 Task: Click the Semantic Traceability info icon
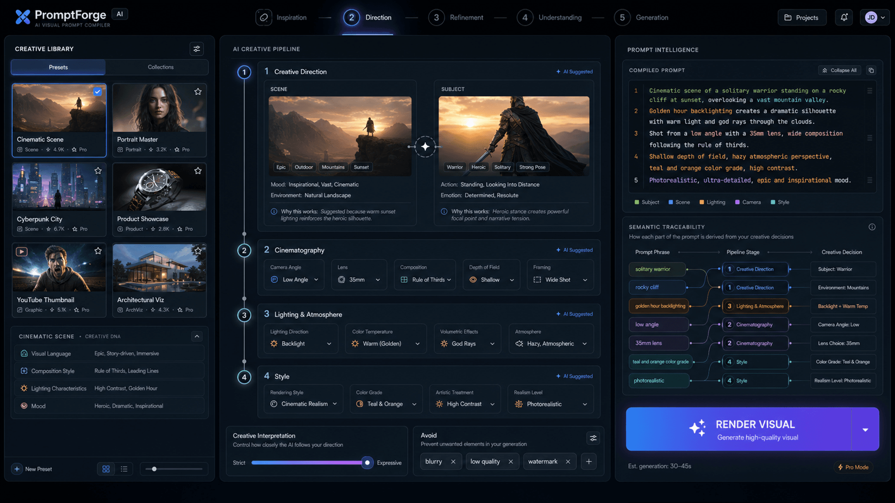click(872, 227)
